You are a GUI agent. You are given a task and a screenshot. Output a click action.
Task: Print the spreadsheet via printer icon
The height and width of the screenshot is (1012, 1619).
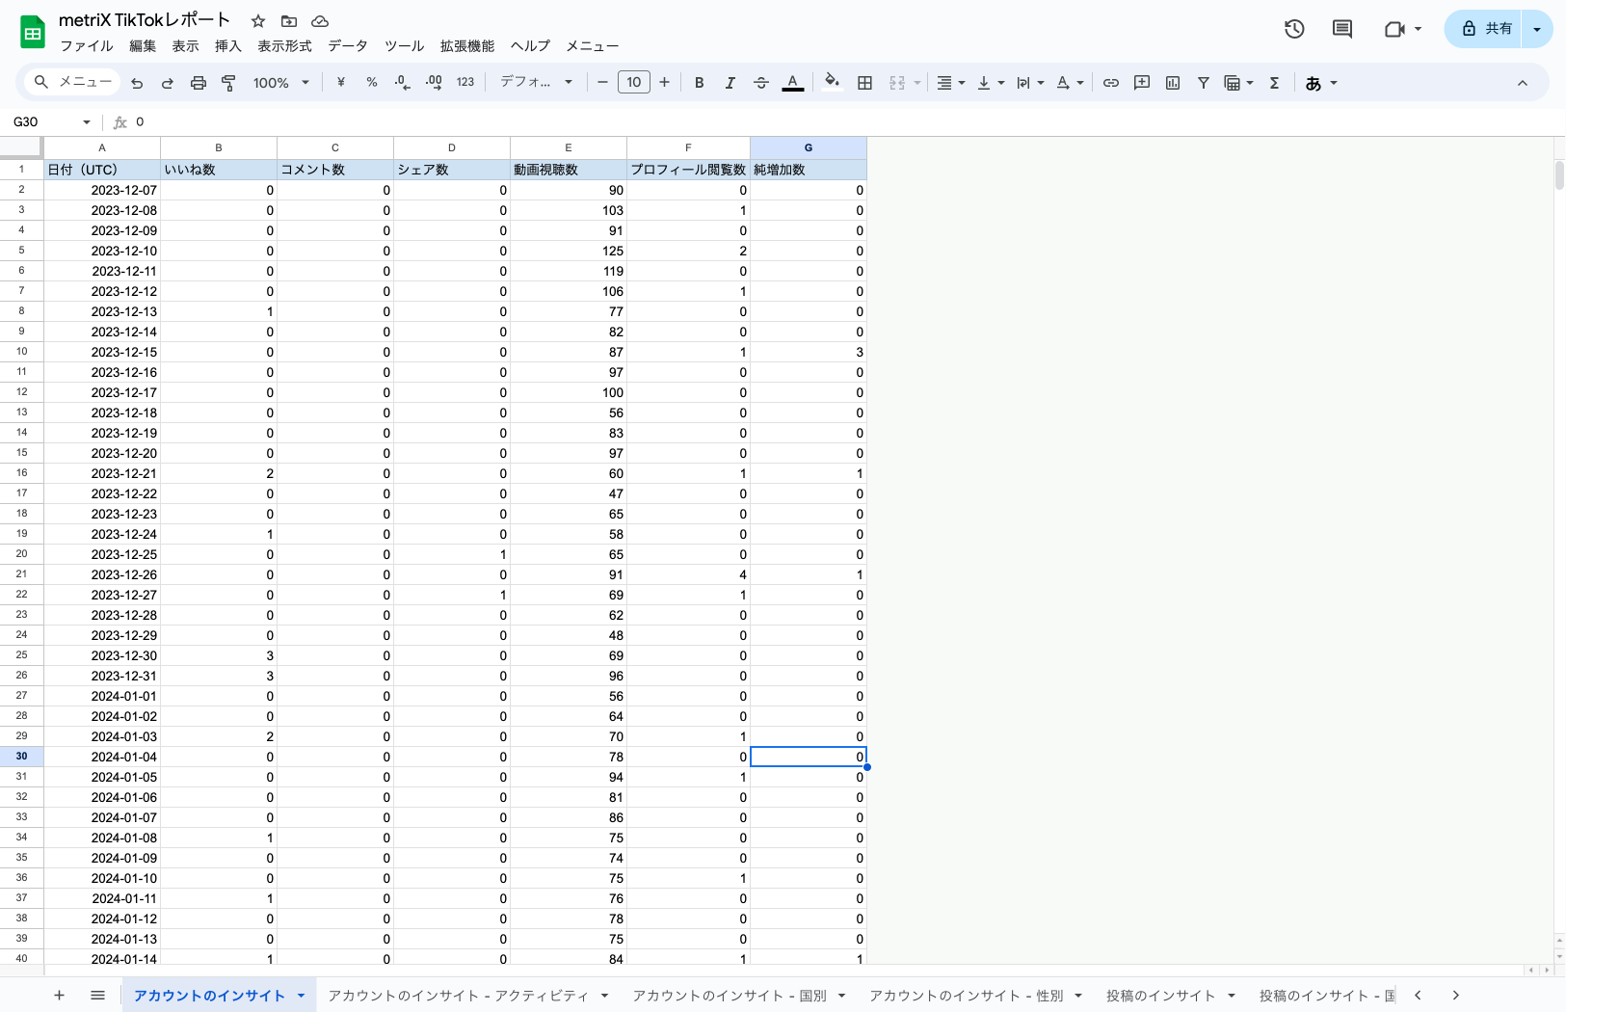(x=199, y=83)
